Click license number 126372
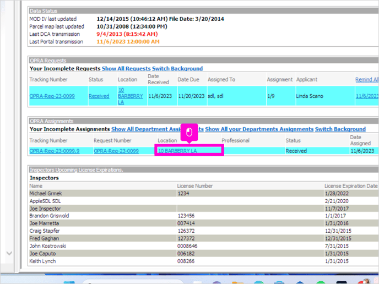The image size is (379, 284). coord(186,231)
